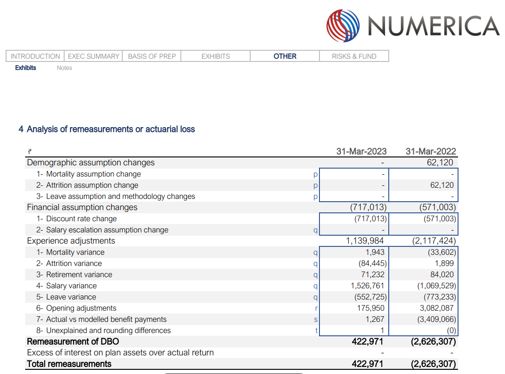Image resolution: width=505 pixels, height=374 pixels.
Task: Open the Notes sub-navigation link
Action: point(64,68)
